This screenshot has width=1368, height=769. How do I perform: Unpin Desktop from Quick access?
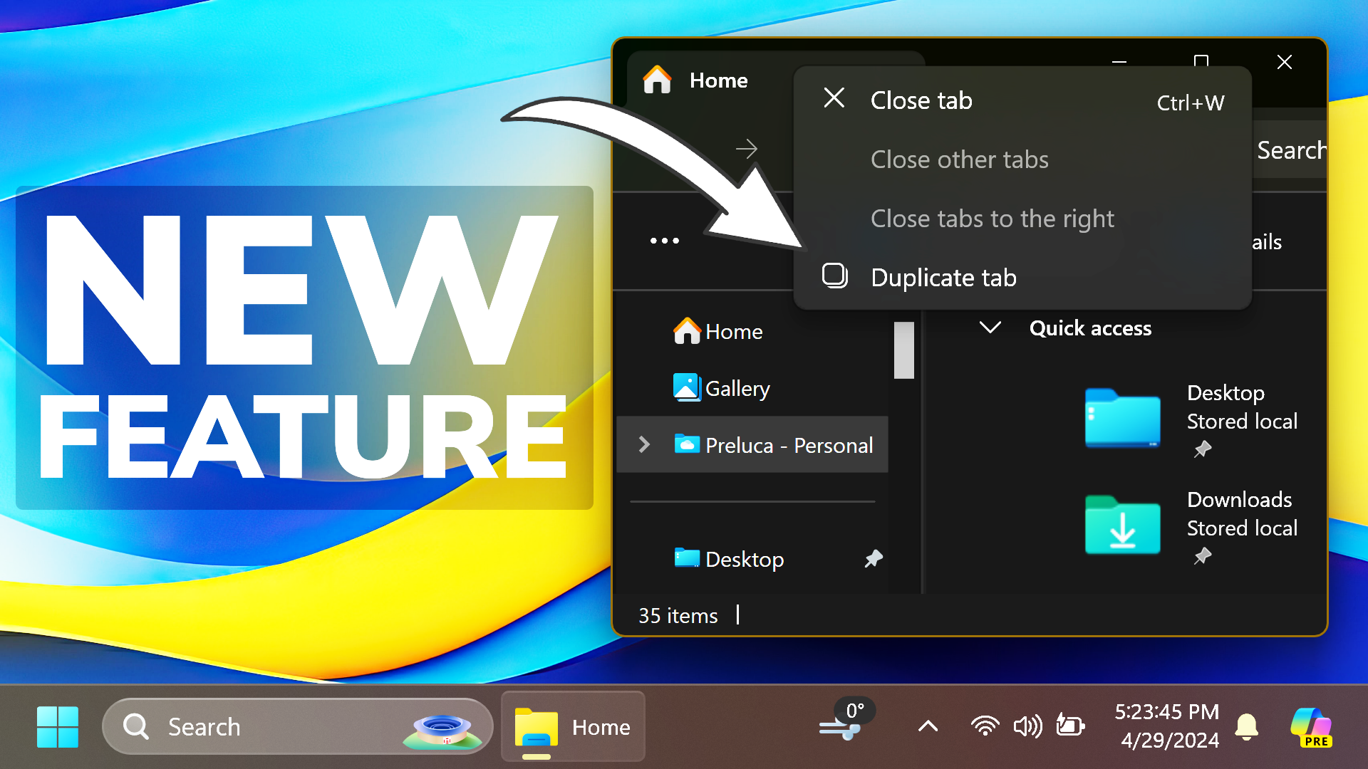pos(1203,449)
